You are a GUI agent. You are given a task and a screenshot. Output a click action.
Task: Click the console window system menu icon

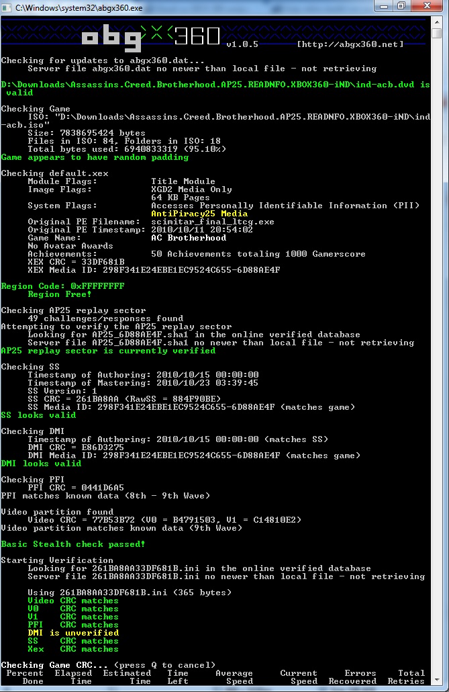[6, 7]
